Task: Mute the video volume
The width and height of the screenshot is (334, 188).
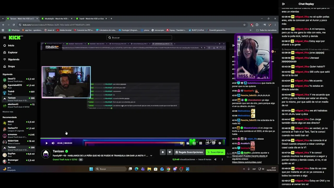Action: 53,143
